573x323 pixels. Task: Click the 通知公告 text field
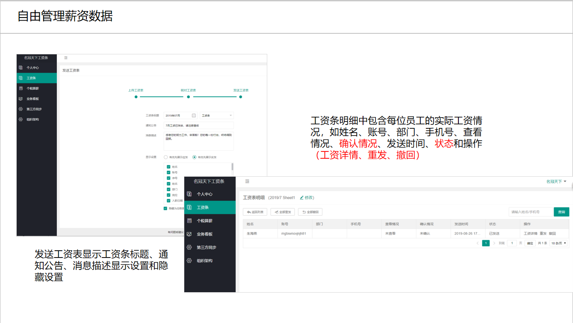click(x=199, y=125)
